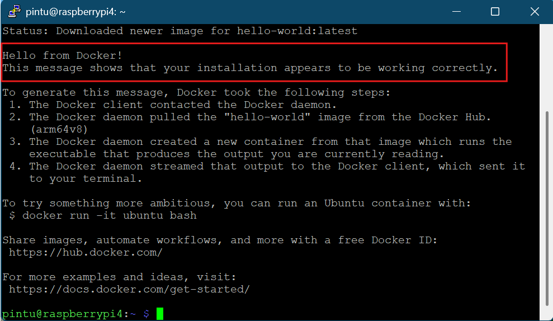Click the line "For more examples and ideas, visit:"

pos(119,277)
